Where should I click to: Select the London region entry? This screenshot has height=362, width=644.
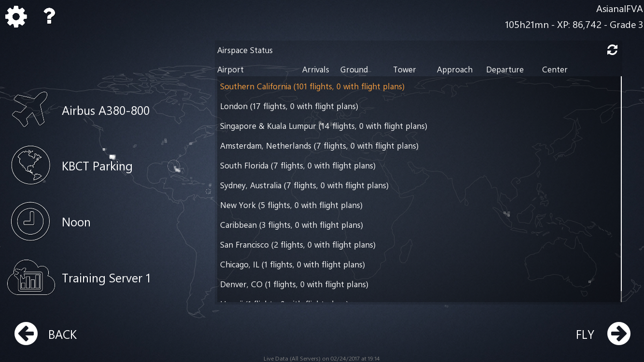[x=418, y=106]
